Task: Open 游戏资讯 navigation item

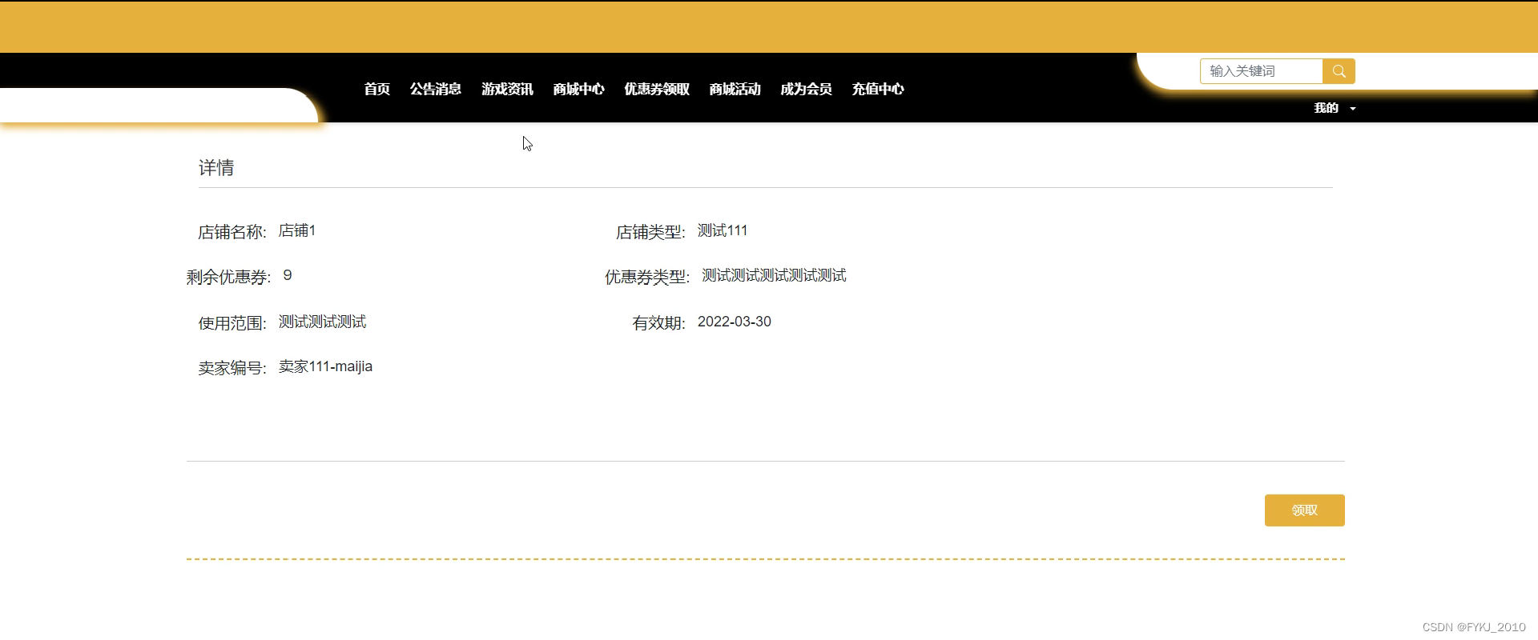Action: click(x=507, y=89)
